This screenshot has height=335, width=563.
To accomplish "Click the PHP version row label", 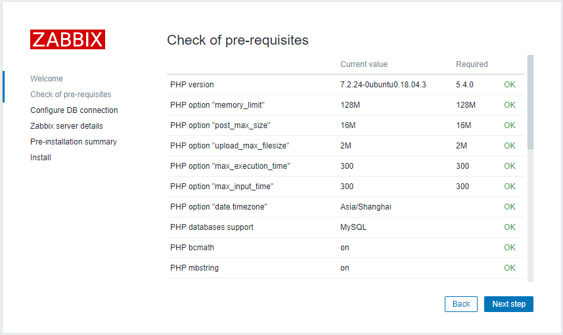I will point(192,85).
